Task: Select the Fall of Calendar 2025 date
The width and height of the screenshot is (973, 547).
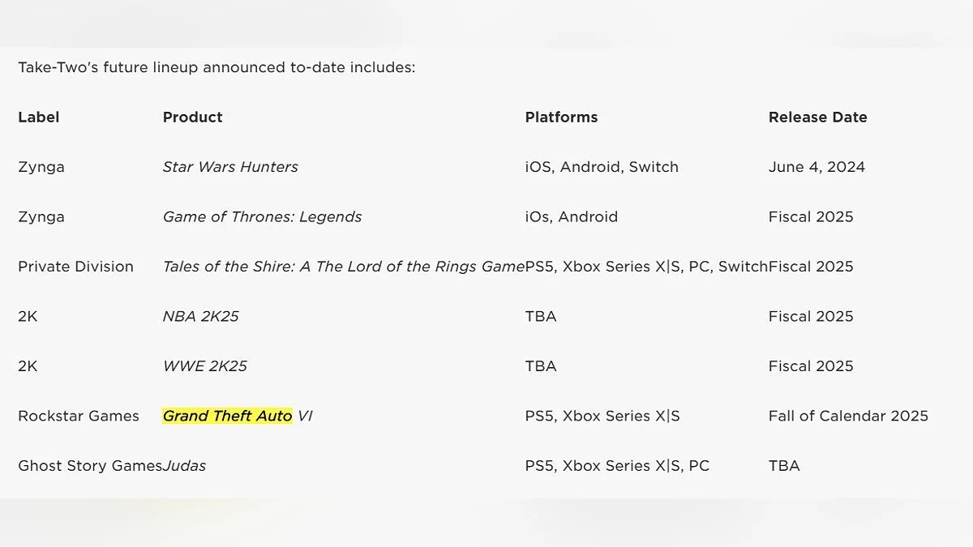Action: tap(848, 417)
